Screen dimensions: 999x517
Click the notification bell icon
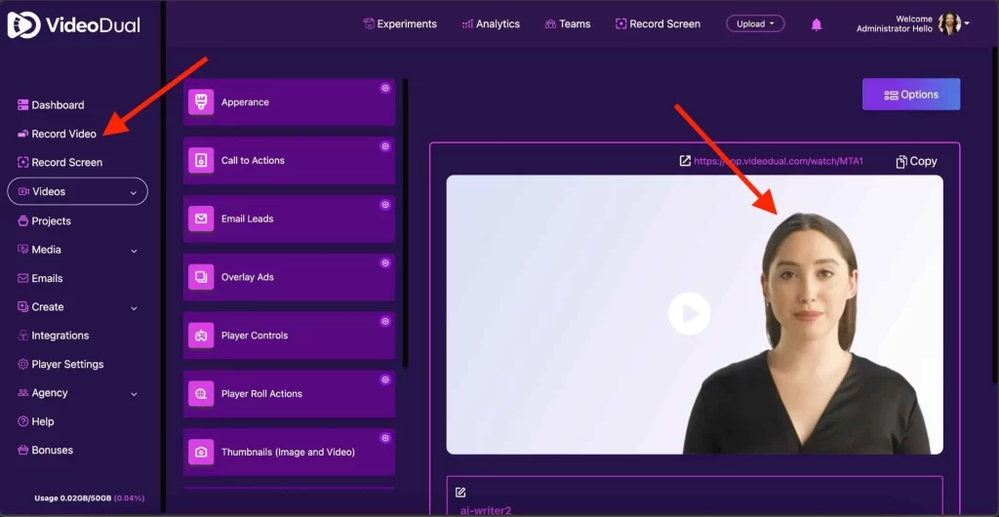pyautogui.click(x=817, y=24)
